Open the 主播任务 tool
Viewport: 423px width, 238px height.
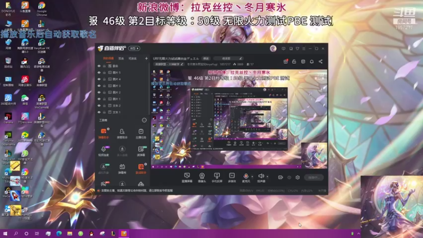pyautogui.click(x=141, y=133)
